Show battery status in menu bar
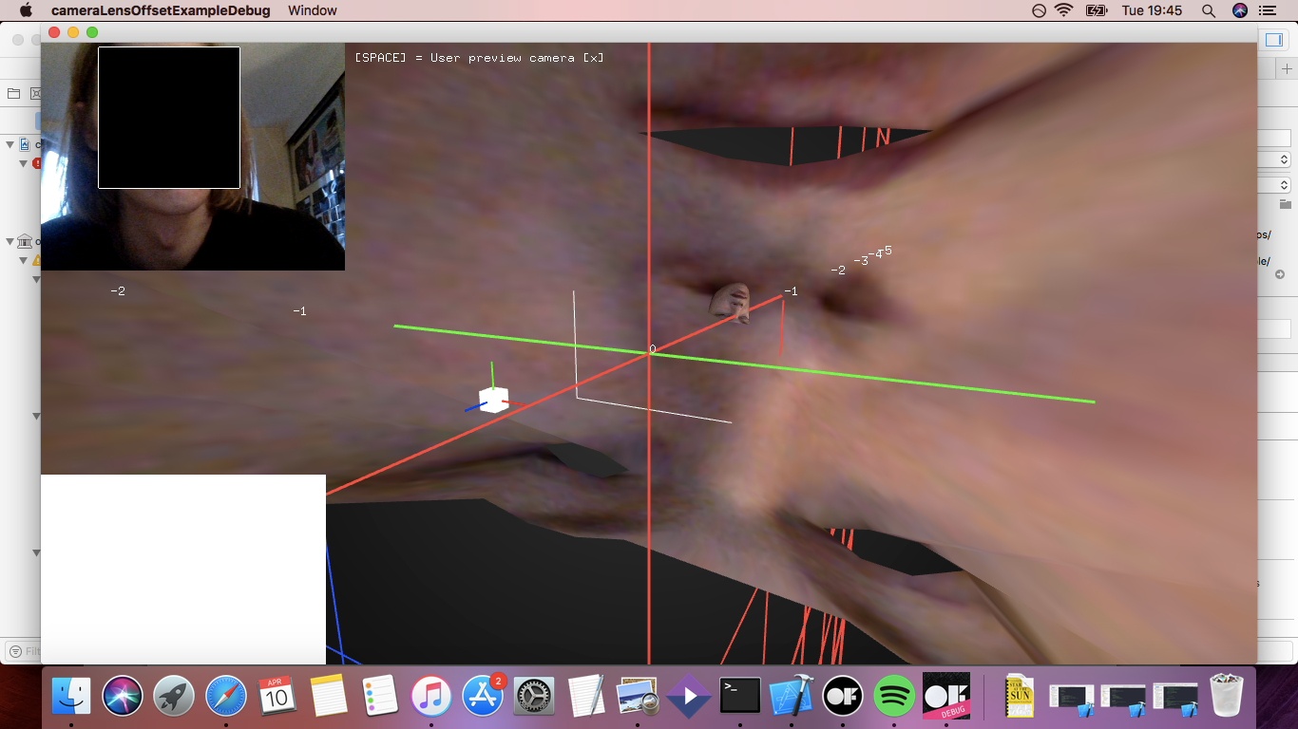This screenshot has width=1298, height=729. [x=1096, y=10]
